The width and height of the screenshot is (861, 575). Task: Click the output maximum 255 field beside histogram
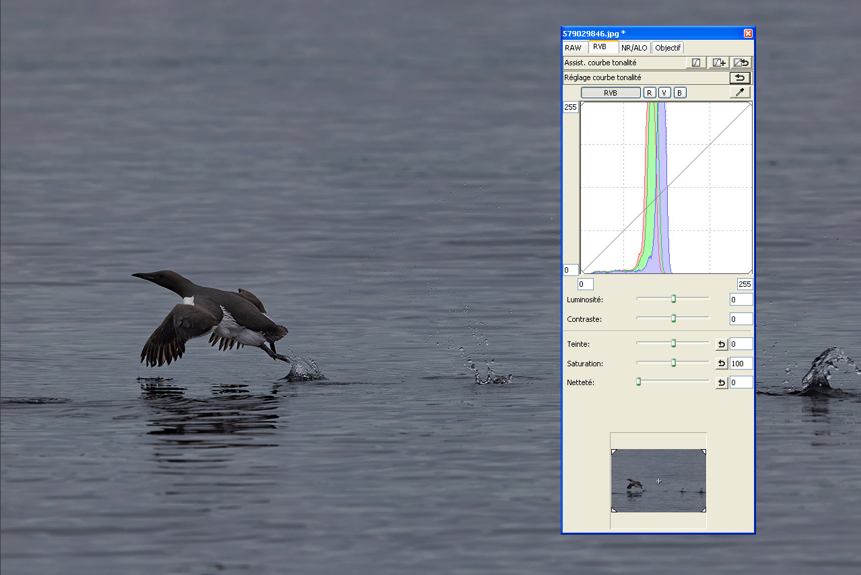point(570,107)
